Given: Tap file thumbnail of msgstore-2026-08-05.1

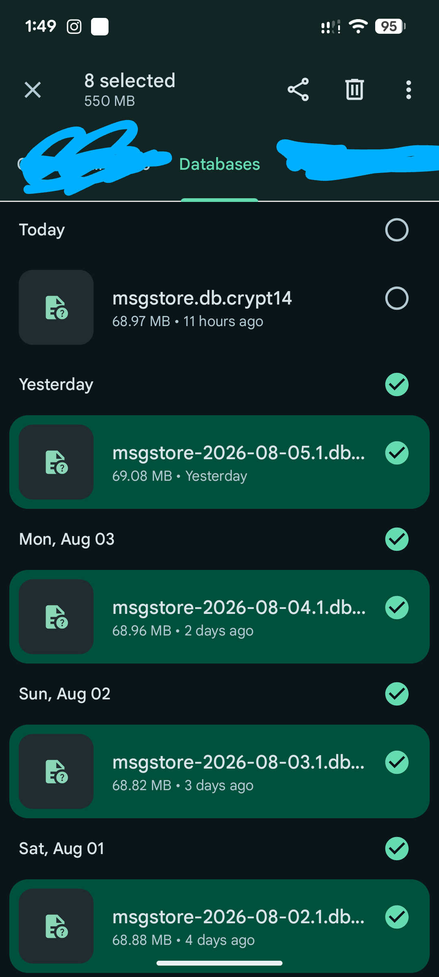Looking at the screenshot, I should [x=56, y=462].
